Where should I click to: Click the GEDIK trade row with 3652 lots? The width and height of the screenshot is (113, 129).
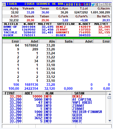(54, 118)
